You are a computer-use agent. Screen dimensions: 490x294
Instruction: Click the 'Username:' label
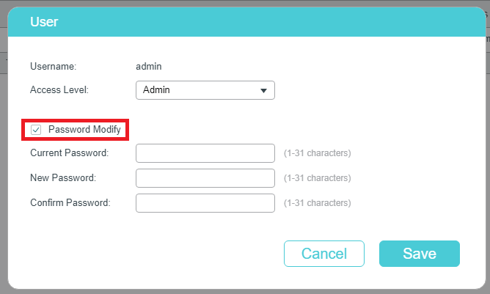(x=53, y=66)
